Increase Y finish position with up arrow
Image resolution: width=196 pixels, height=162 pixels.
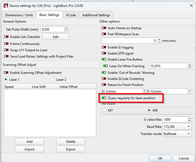pos(190,90)
